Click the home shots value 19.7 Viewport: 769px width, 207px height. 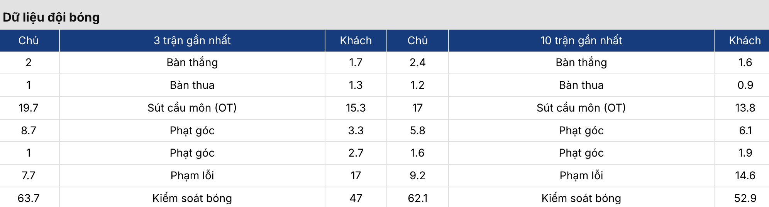tap(29, 108)
